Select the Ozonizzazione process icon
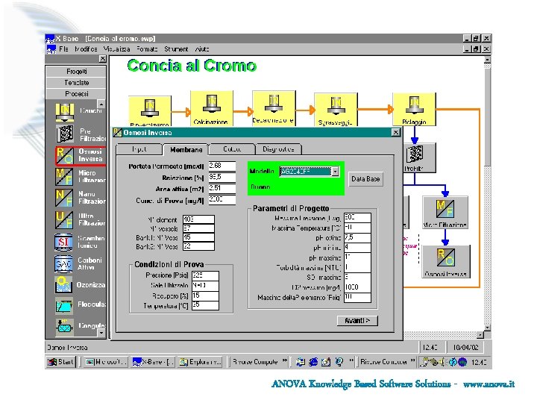Screen dimensions: 537x403 click(x=63, y=285)
